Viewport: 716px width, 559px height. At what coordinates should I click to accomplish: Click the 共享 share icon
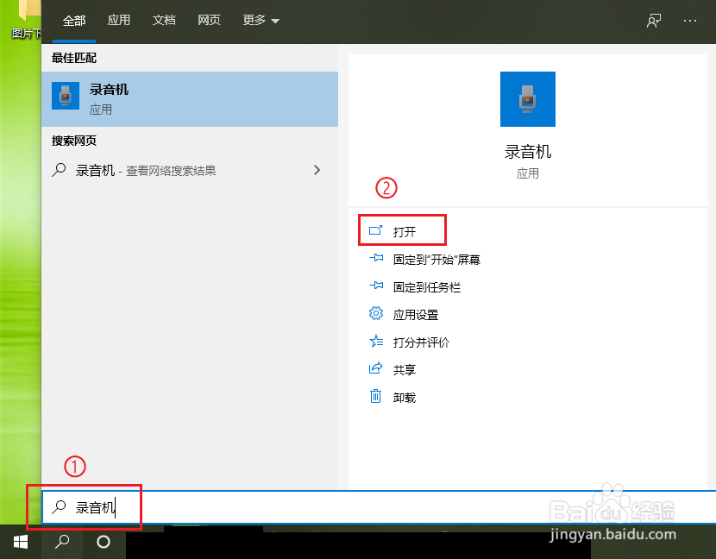376,369
